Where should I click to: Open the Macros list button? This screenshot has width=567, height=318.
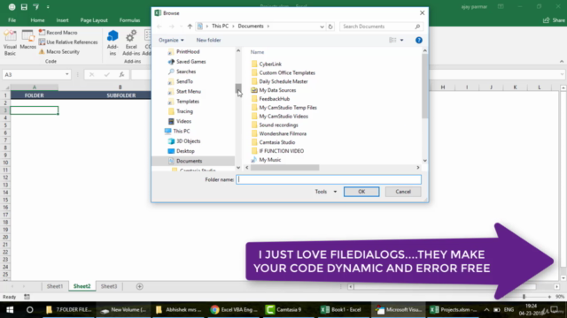click(x=27, y=40)
